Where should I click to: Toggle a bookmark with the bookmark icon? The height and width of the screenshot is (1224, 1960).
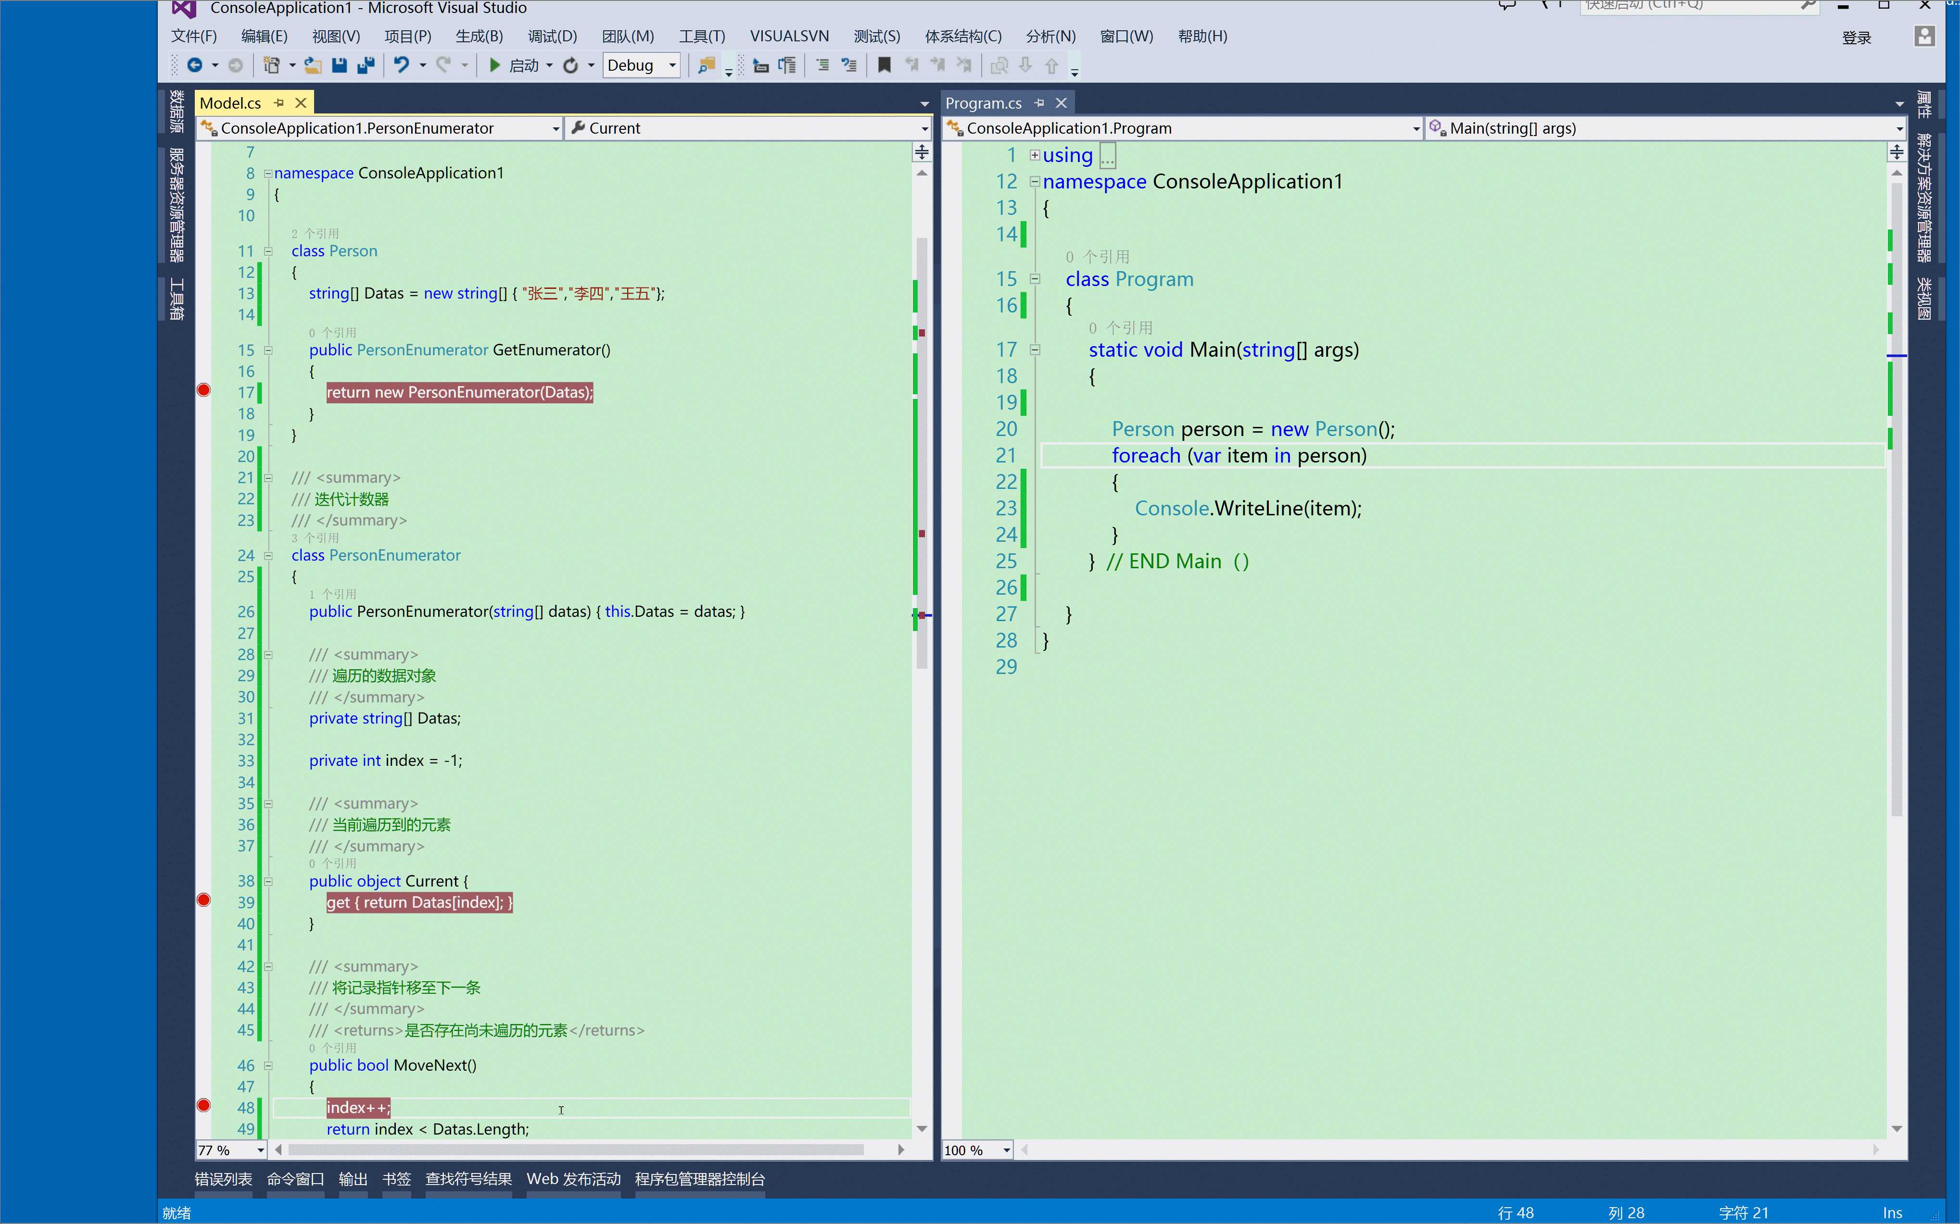[x=885, y=65]
